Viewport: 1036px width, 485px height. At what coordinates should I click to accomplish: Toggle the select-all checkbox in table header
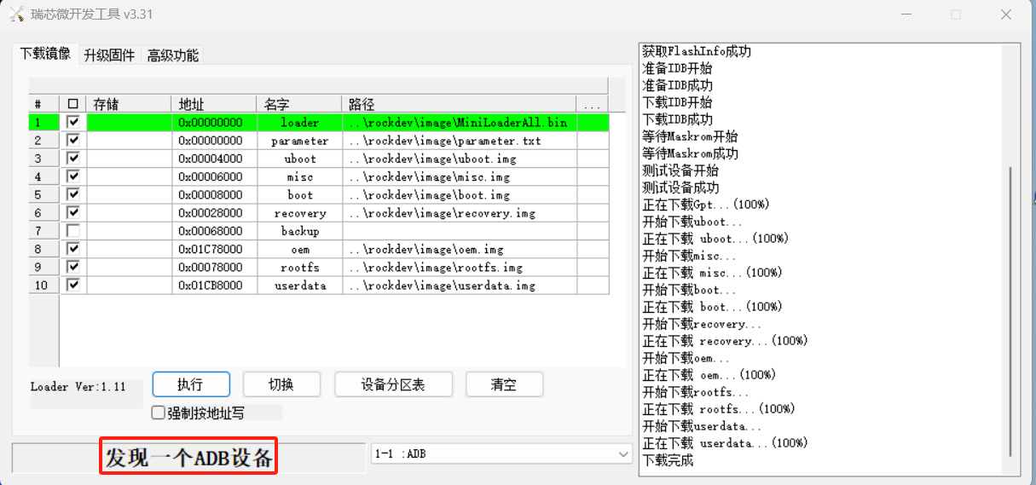coord(72,104)
